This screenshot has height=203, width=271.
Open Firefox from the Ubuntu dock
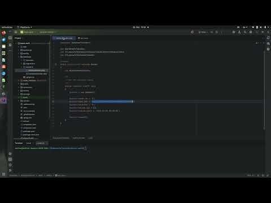pyautogui.click(x=3, y=33)
